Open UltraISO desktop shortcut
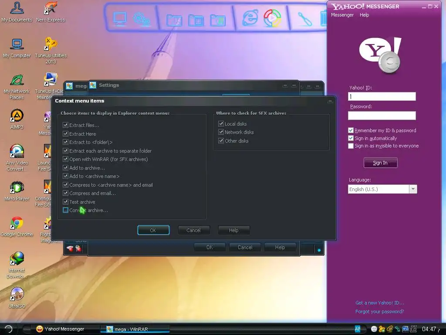The image size is (446, 335). (17, 298)
